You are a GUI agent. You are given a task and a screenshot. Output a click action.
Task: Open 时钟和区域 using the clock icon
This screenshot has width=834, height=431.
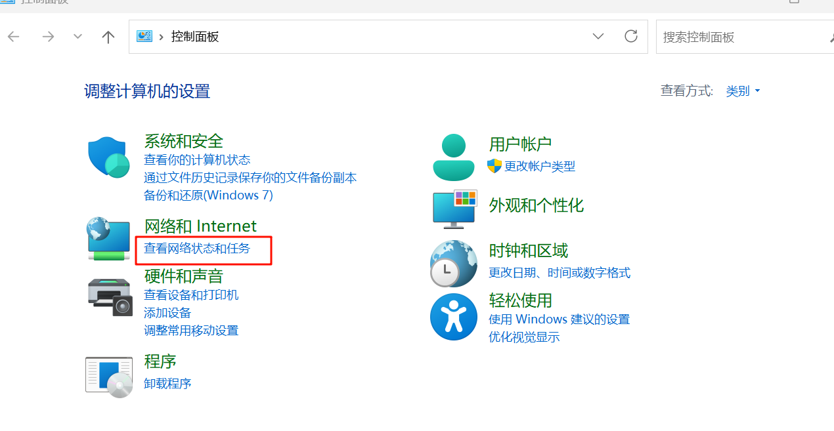coord(453,264)
